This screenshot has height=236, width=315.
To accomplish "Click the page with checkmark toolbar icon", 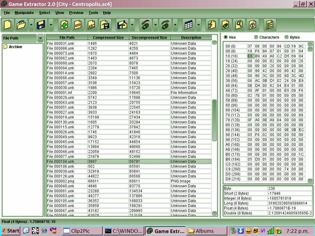I will click(x=212, y=25).
